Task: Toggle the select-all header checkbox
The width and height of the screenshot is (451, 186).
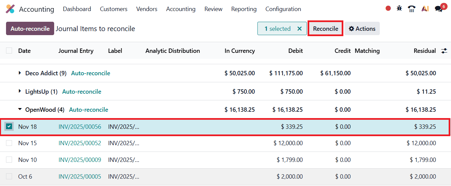Action: coord(9,51)
